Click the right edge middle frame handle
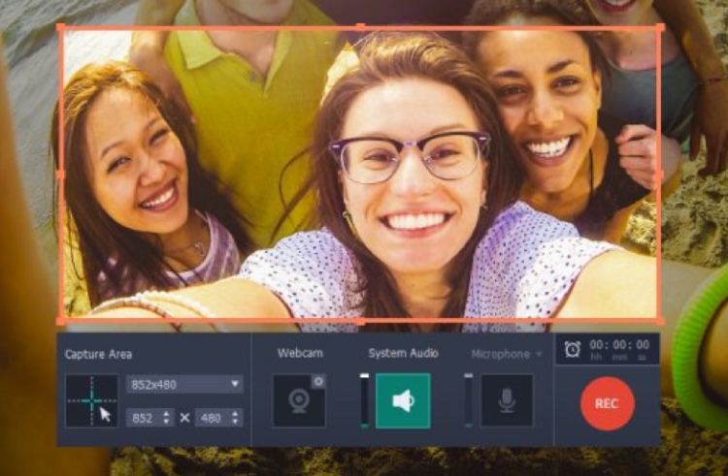Viewport: 728px width, 476px height. [660, 175]
